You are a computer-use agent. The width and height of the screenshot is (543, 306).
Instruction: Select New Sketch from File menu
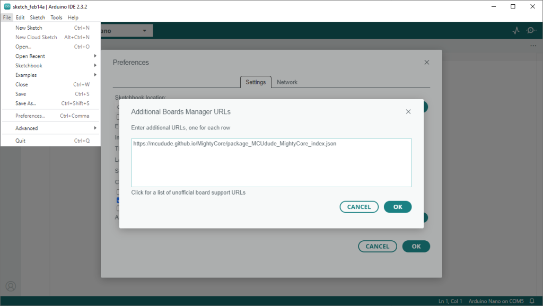(29, 28)
